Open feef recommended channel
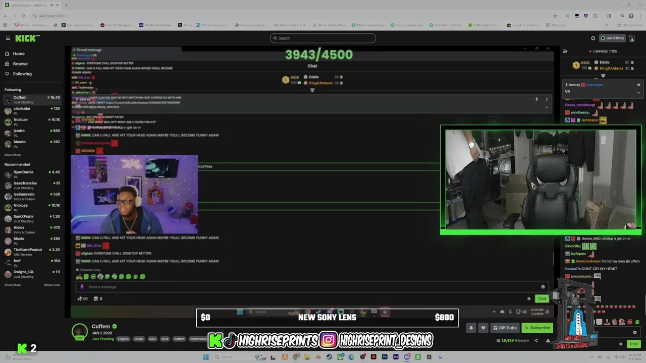 32,263
